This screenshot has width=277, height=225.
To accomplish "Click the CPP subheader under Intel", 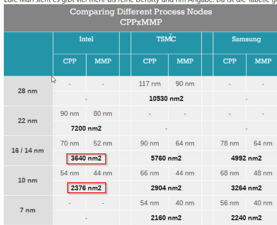I will (70, 61).
